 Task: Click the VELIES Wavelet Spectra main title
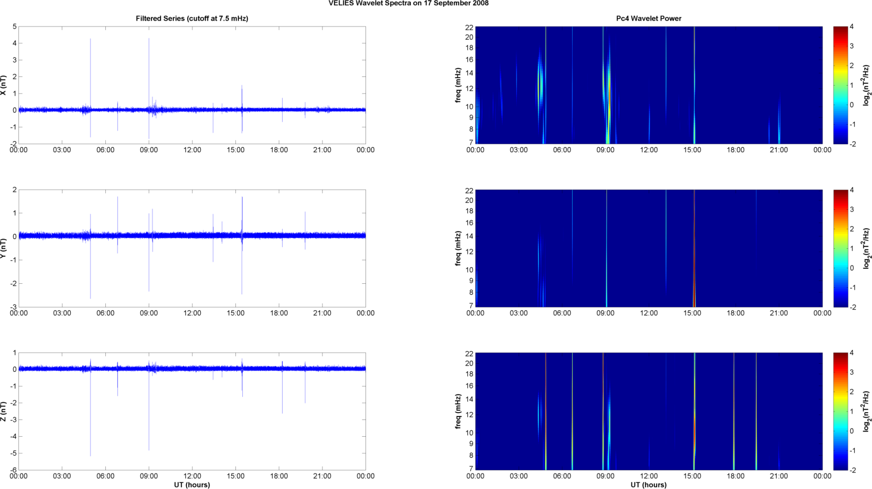408,3
